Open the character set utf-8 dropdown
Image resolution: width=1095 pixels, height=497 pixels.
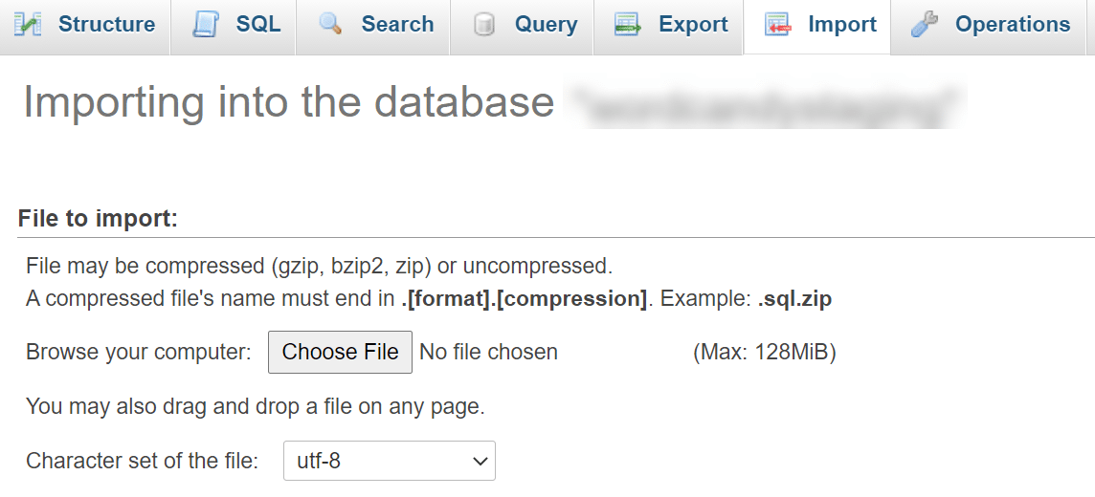tap(390, 461)
